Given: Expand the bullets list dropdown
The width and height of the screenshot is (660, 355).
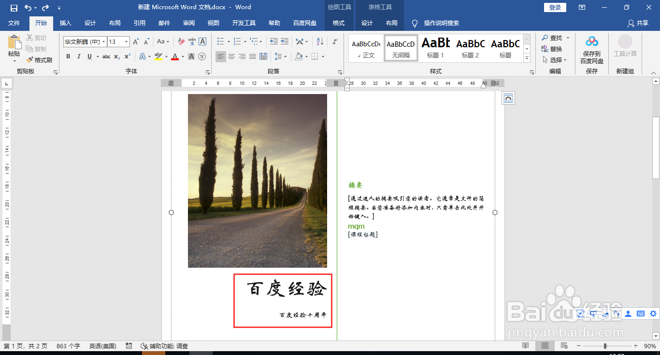Looking at the screenshot, I should pos(229,41).
